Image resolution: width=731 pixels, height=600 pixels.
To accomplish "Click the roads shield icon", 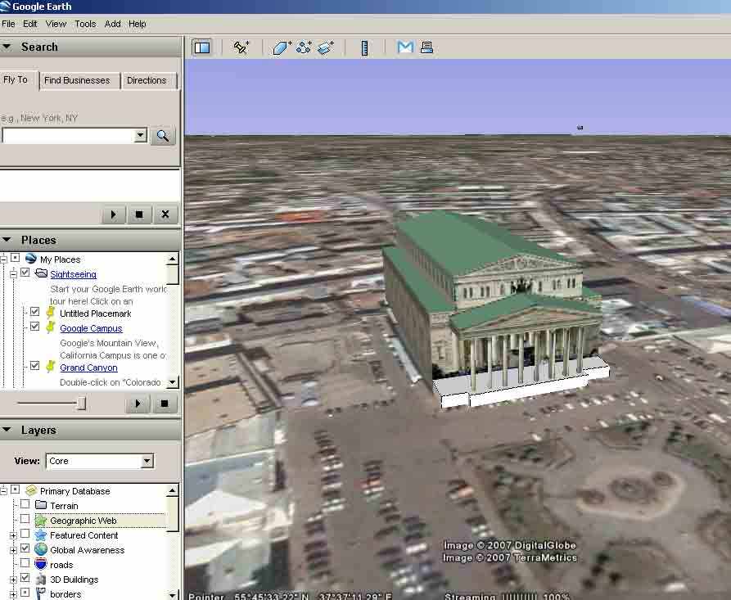I will click(x=41, y=564).
